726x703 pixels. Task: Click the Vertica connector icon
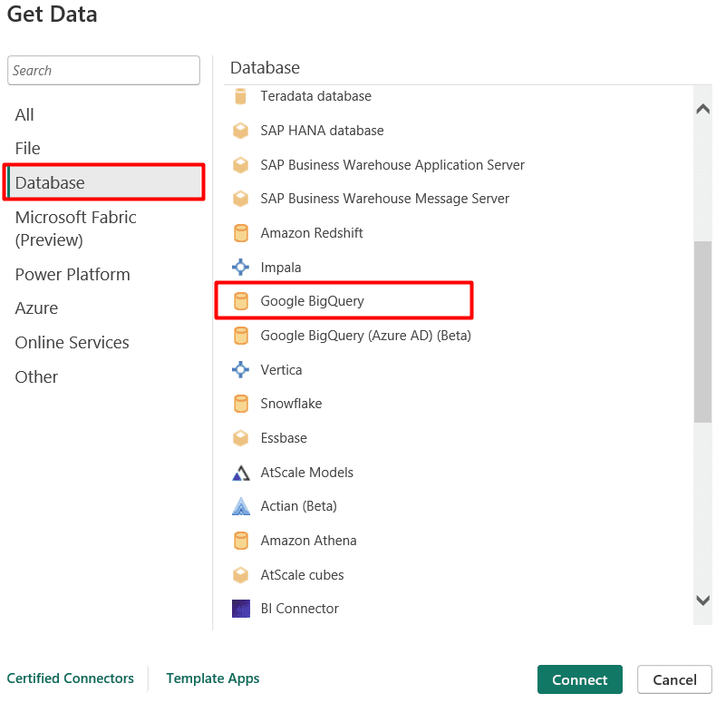tap(240, 370)
